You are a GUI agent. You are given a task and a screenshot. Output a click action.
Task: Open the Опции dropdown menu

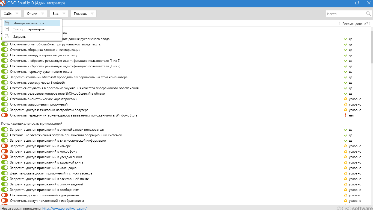click(x=35, y=14)
